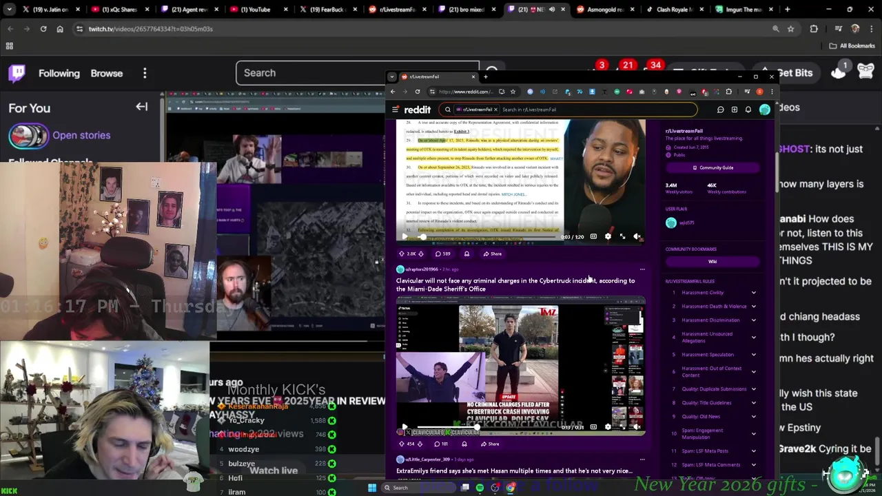Expand rule Harassment: Out of Context Content
Image resolution: width=882 pixels, height=496 pixels.
click(753, 372)
